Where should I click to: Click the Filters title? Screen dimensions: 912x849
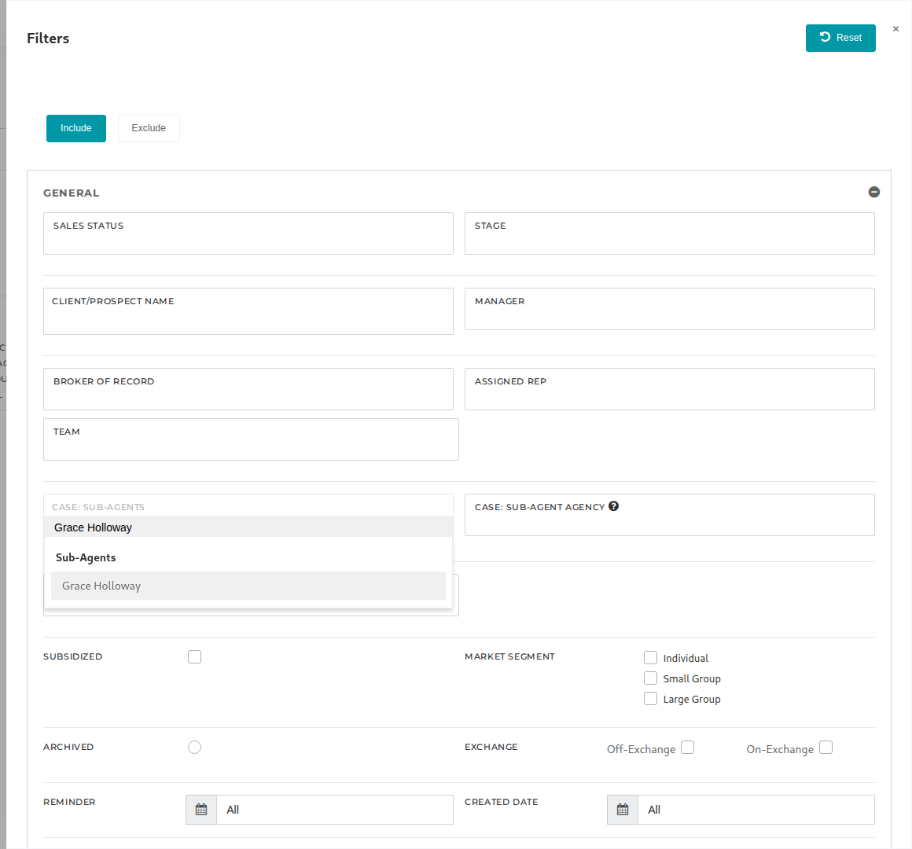(x=48, y=39)
